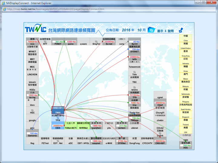Click the 2016 年 publication year text

[x=128, y=30]
